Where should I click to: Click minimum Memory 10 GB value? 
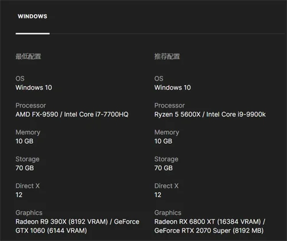click(x=25, y=141)
